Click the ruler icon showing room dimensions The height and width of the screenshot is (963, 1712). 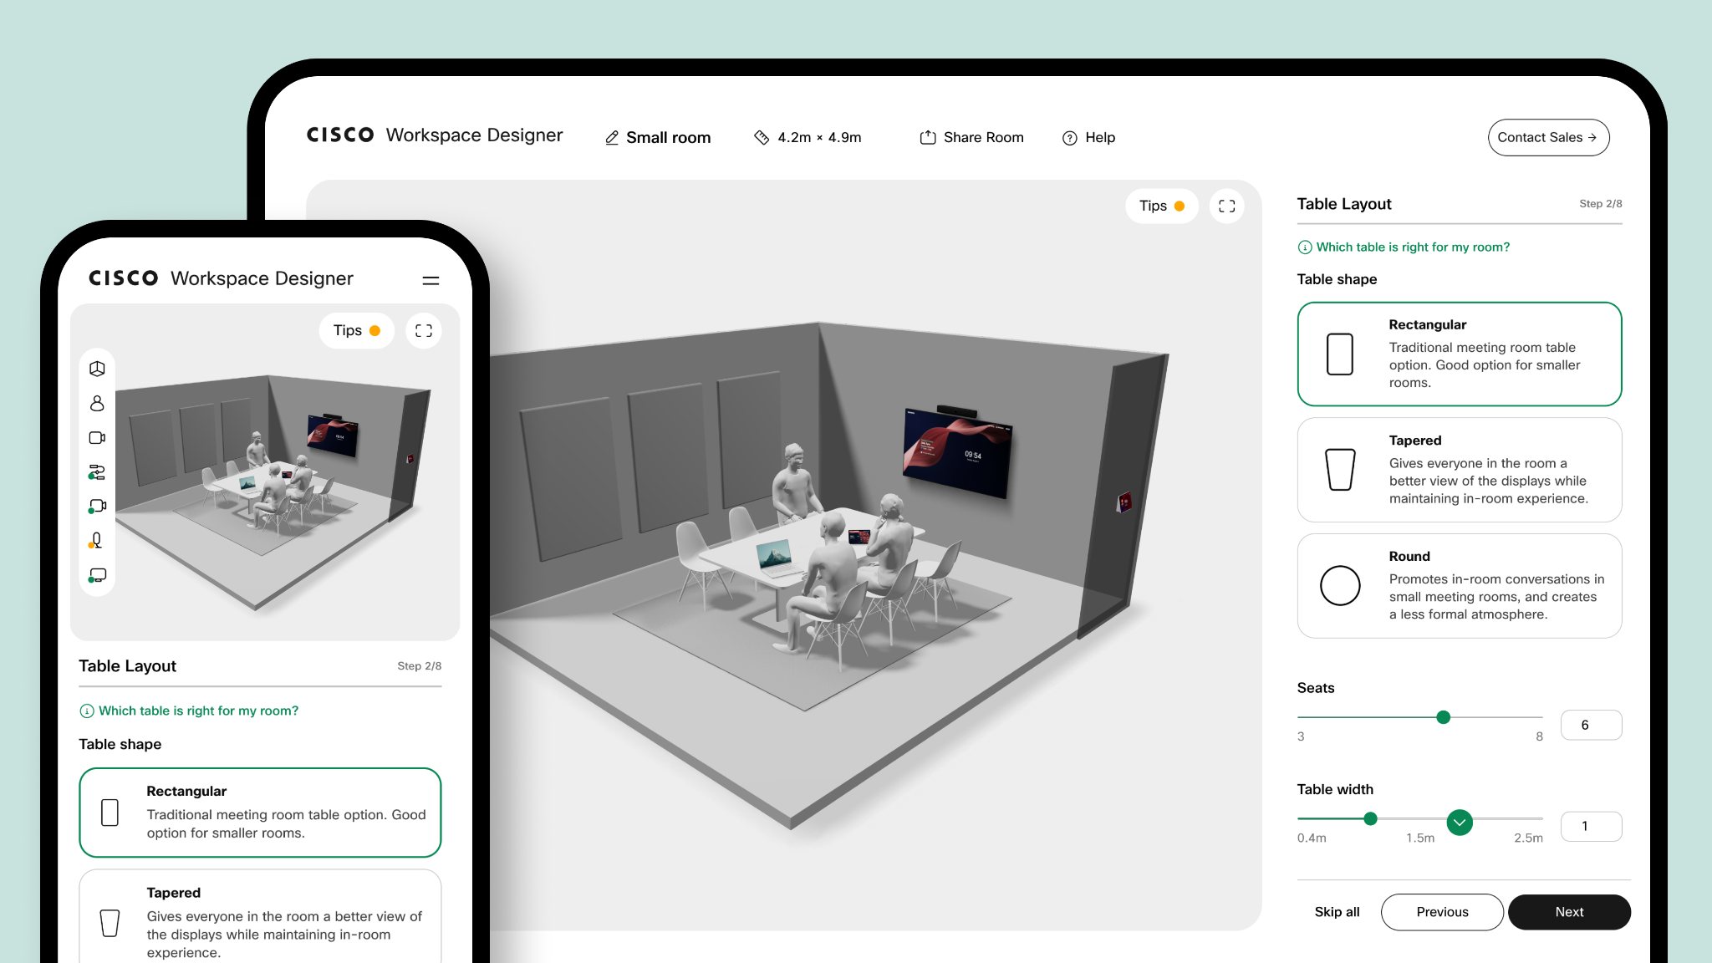pyautogui.click(x=761, y=137)
